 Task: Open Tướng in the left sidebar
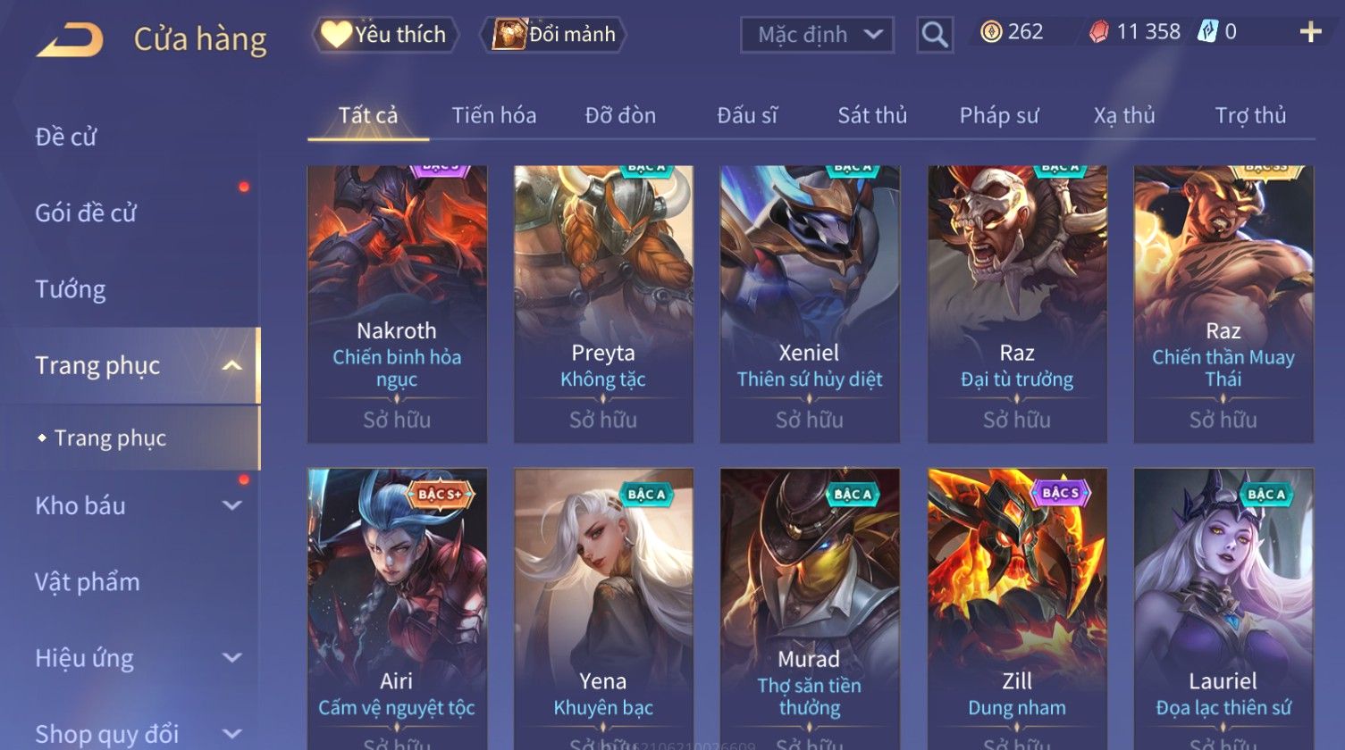tap(71, 289)
